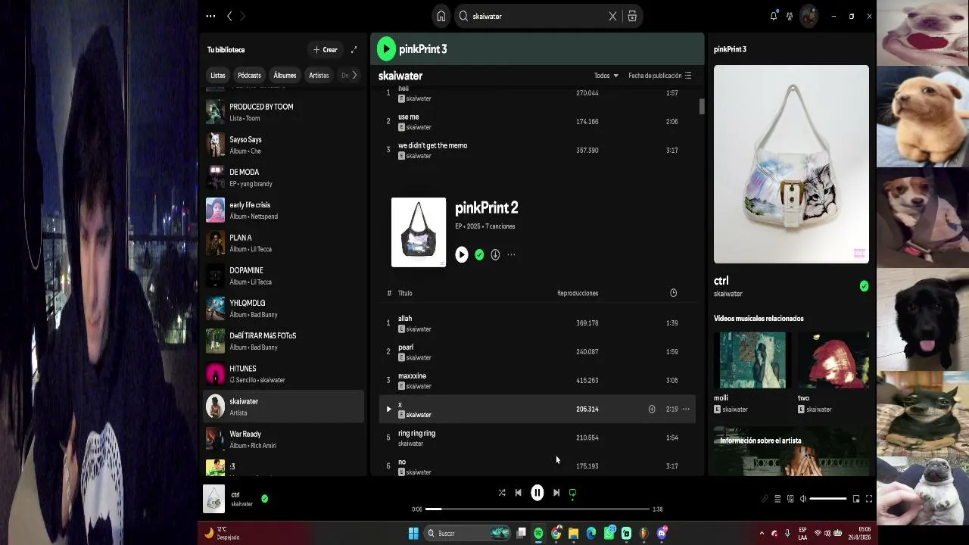Open connect to a device

pos(790,499)
